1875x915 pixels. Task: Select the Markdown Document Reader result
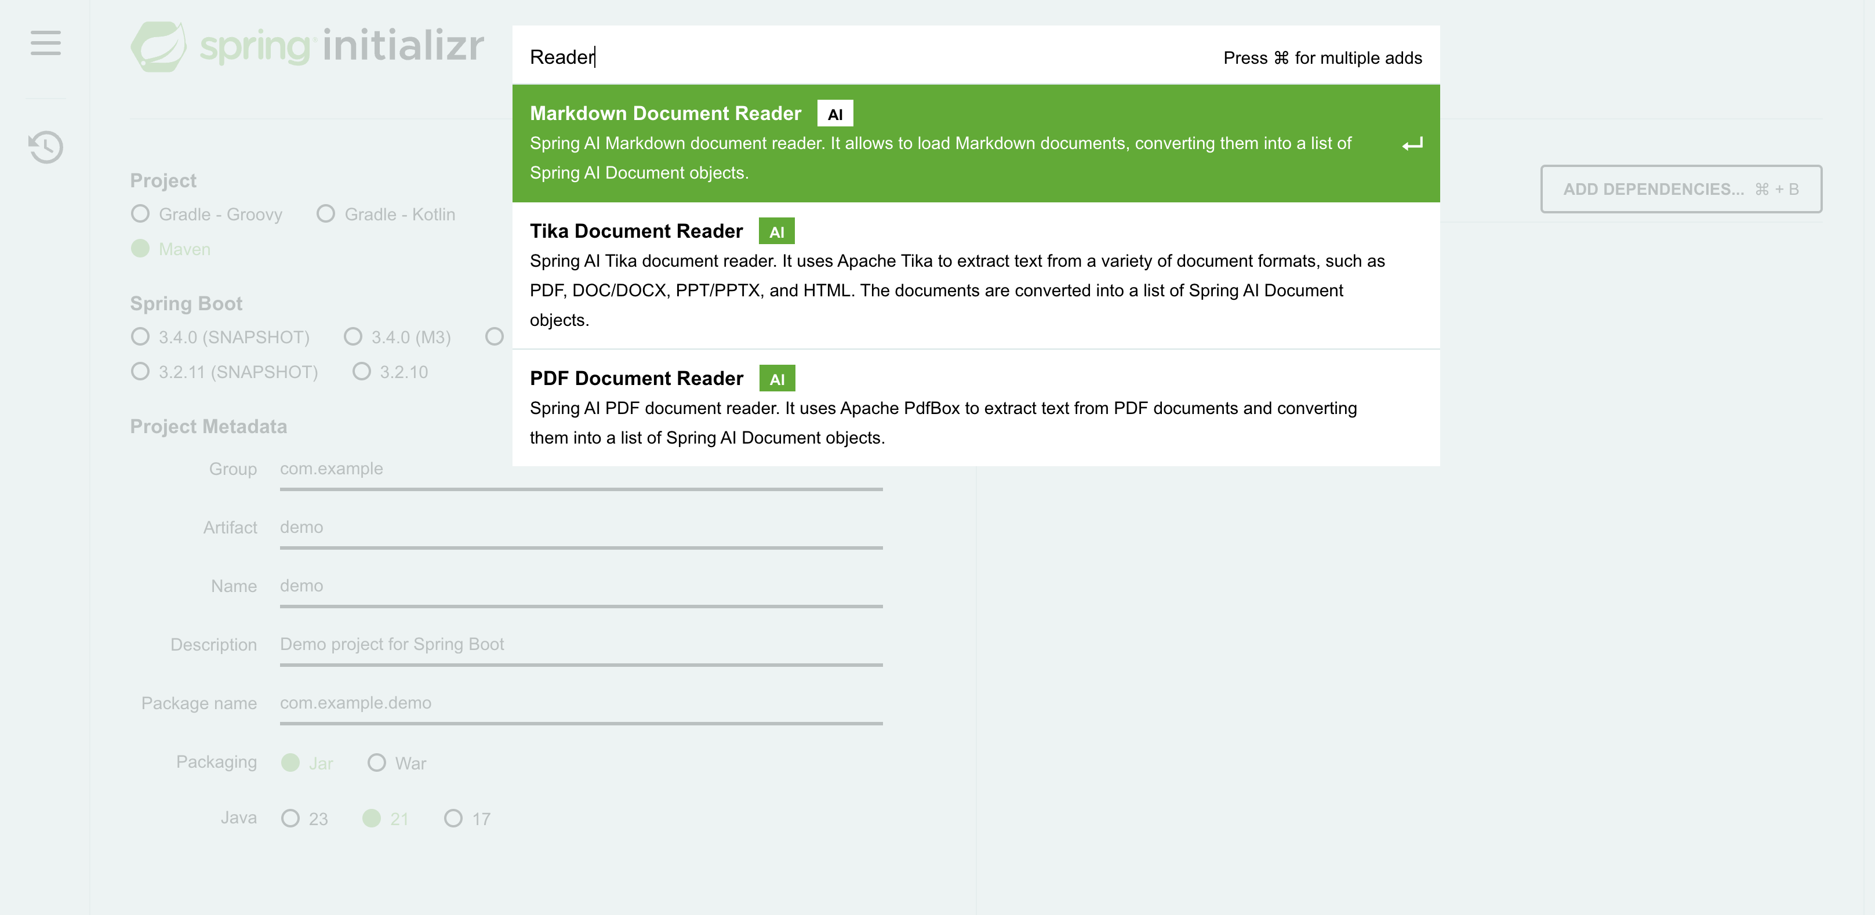[976, 143]
